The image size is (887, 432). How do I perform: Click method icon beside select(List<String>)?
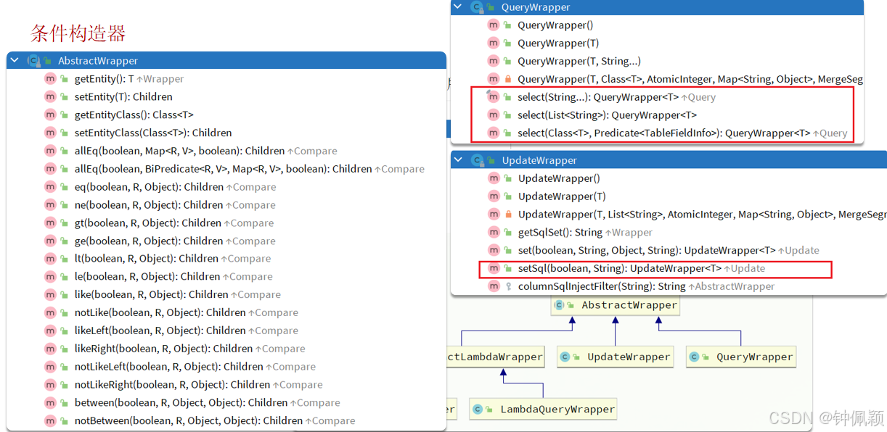pos(494,115)
